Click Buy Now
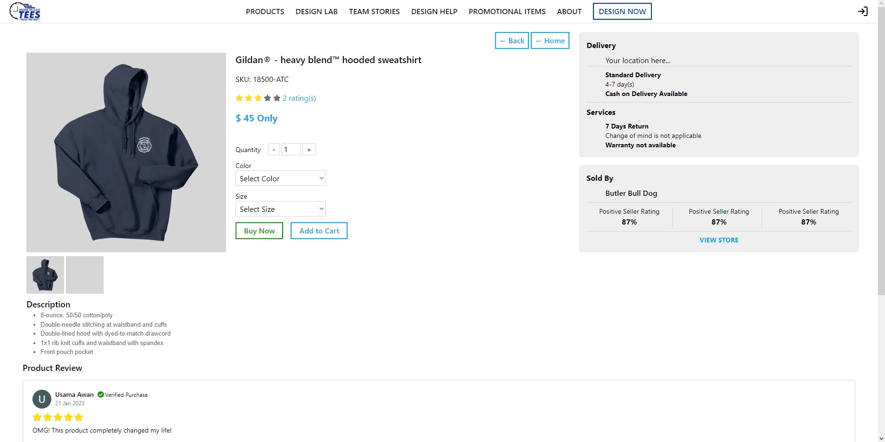The height and width of the screenshot is (442, 885). 259,231
